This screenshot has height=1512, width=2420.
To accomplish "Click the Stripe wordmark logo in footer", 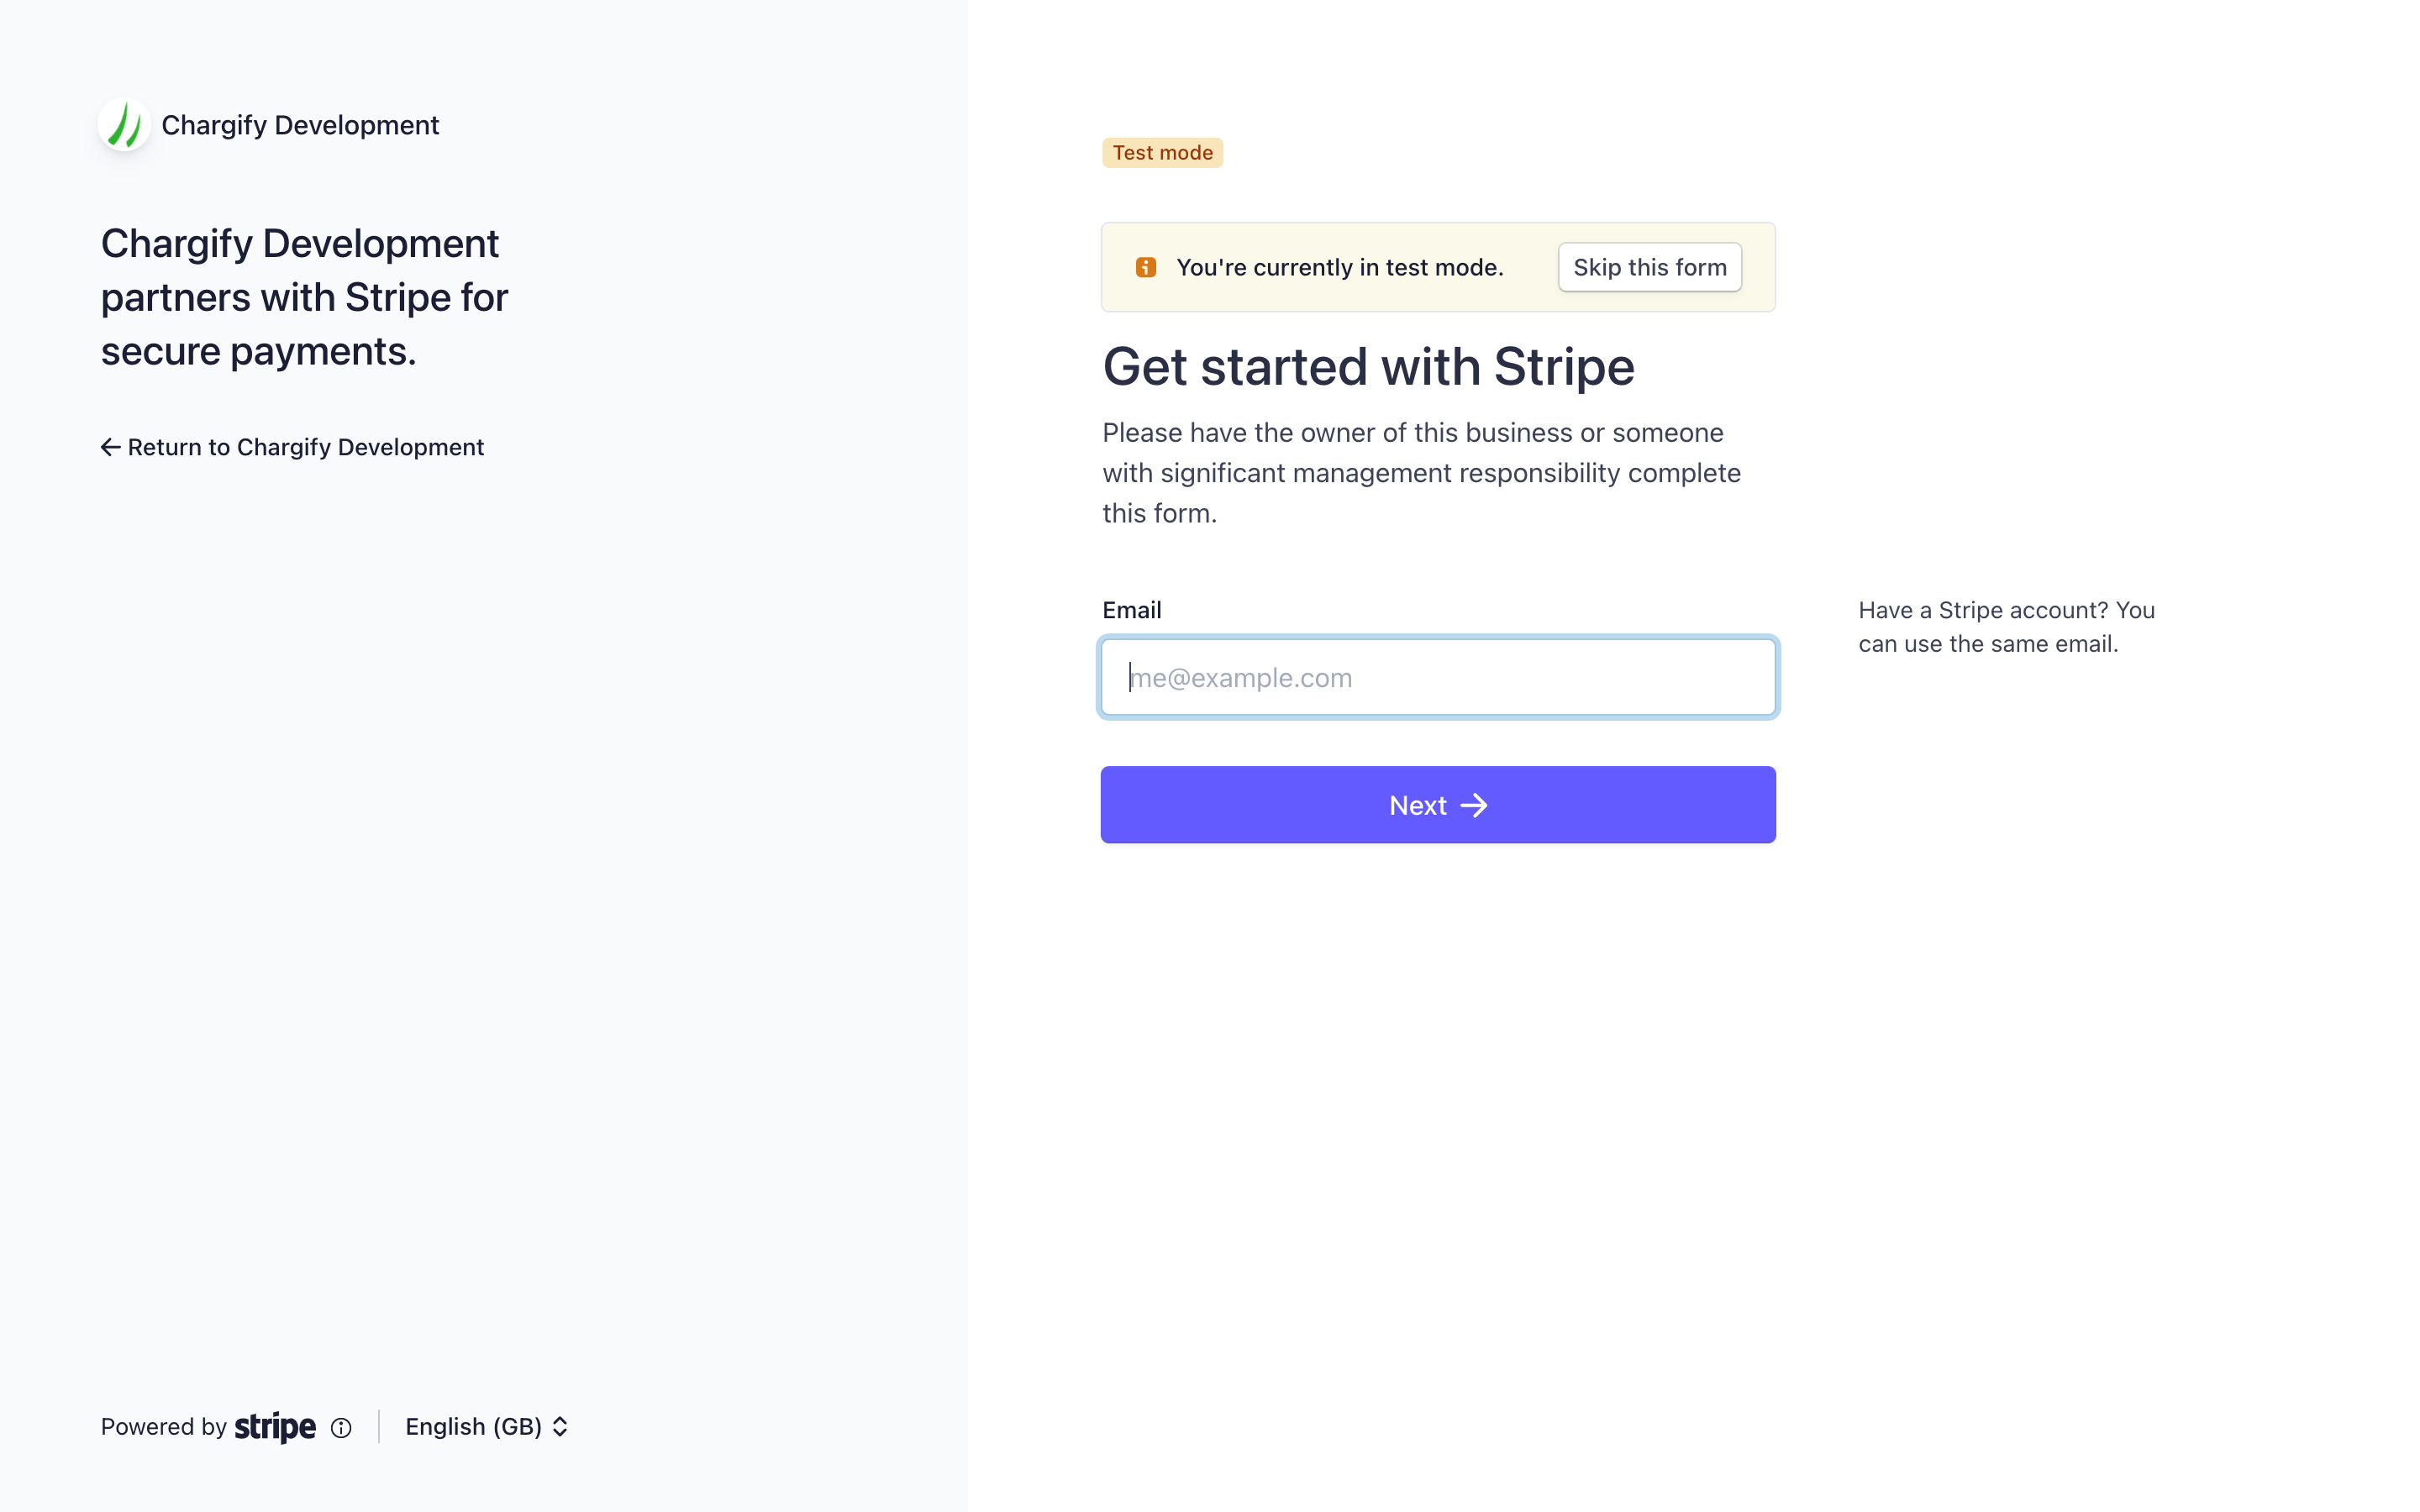I will [275, 1427].
